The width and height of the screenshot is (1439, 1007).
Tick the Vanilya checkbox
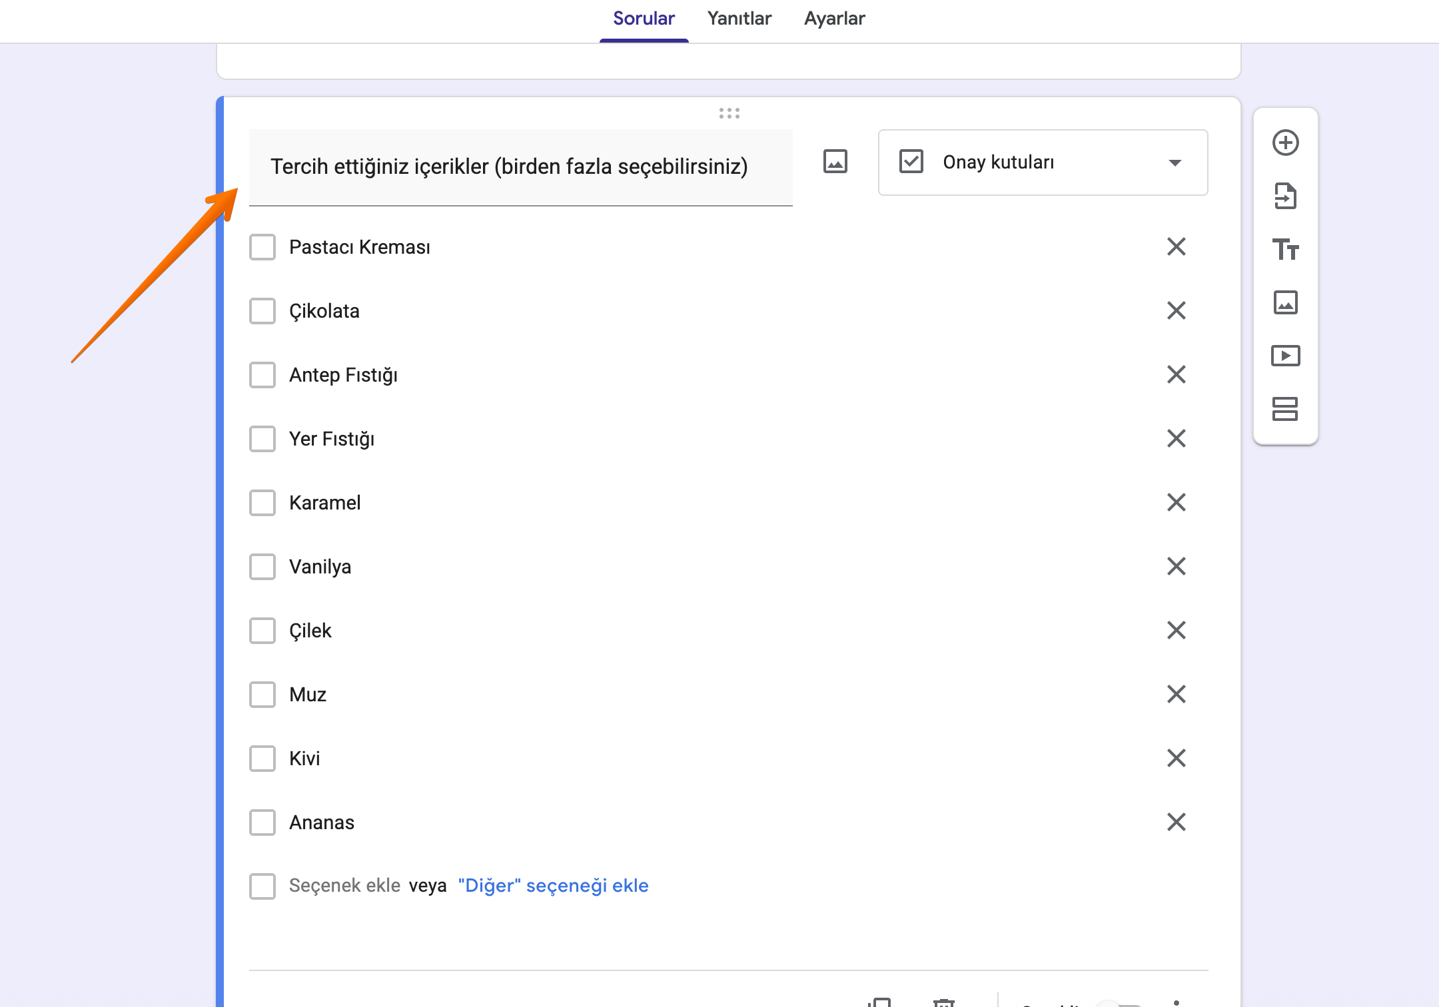tap(262, 567)
